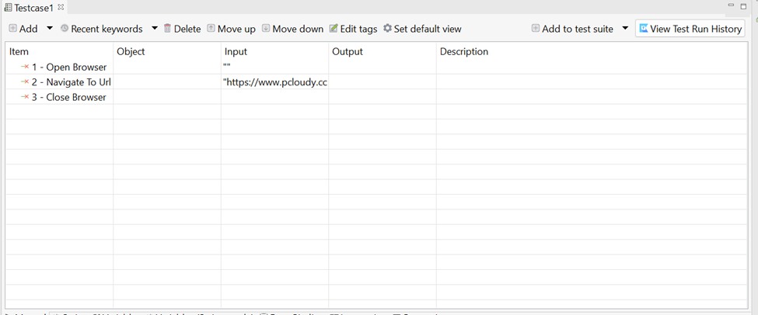The width and height of the screenshot is (758, 315).
Task: Select the Open Browser step
Action: tap(68, 67)
